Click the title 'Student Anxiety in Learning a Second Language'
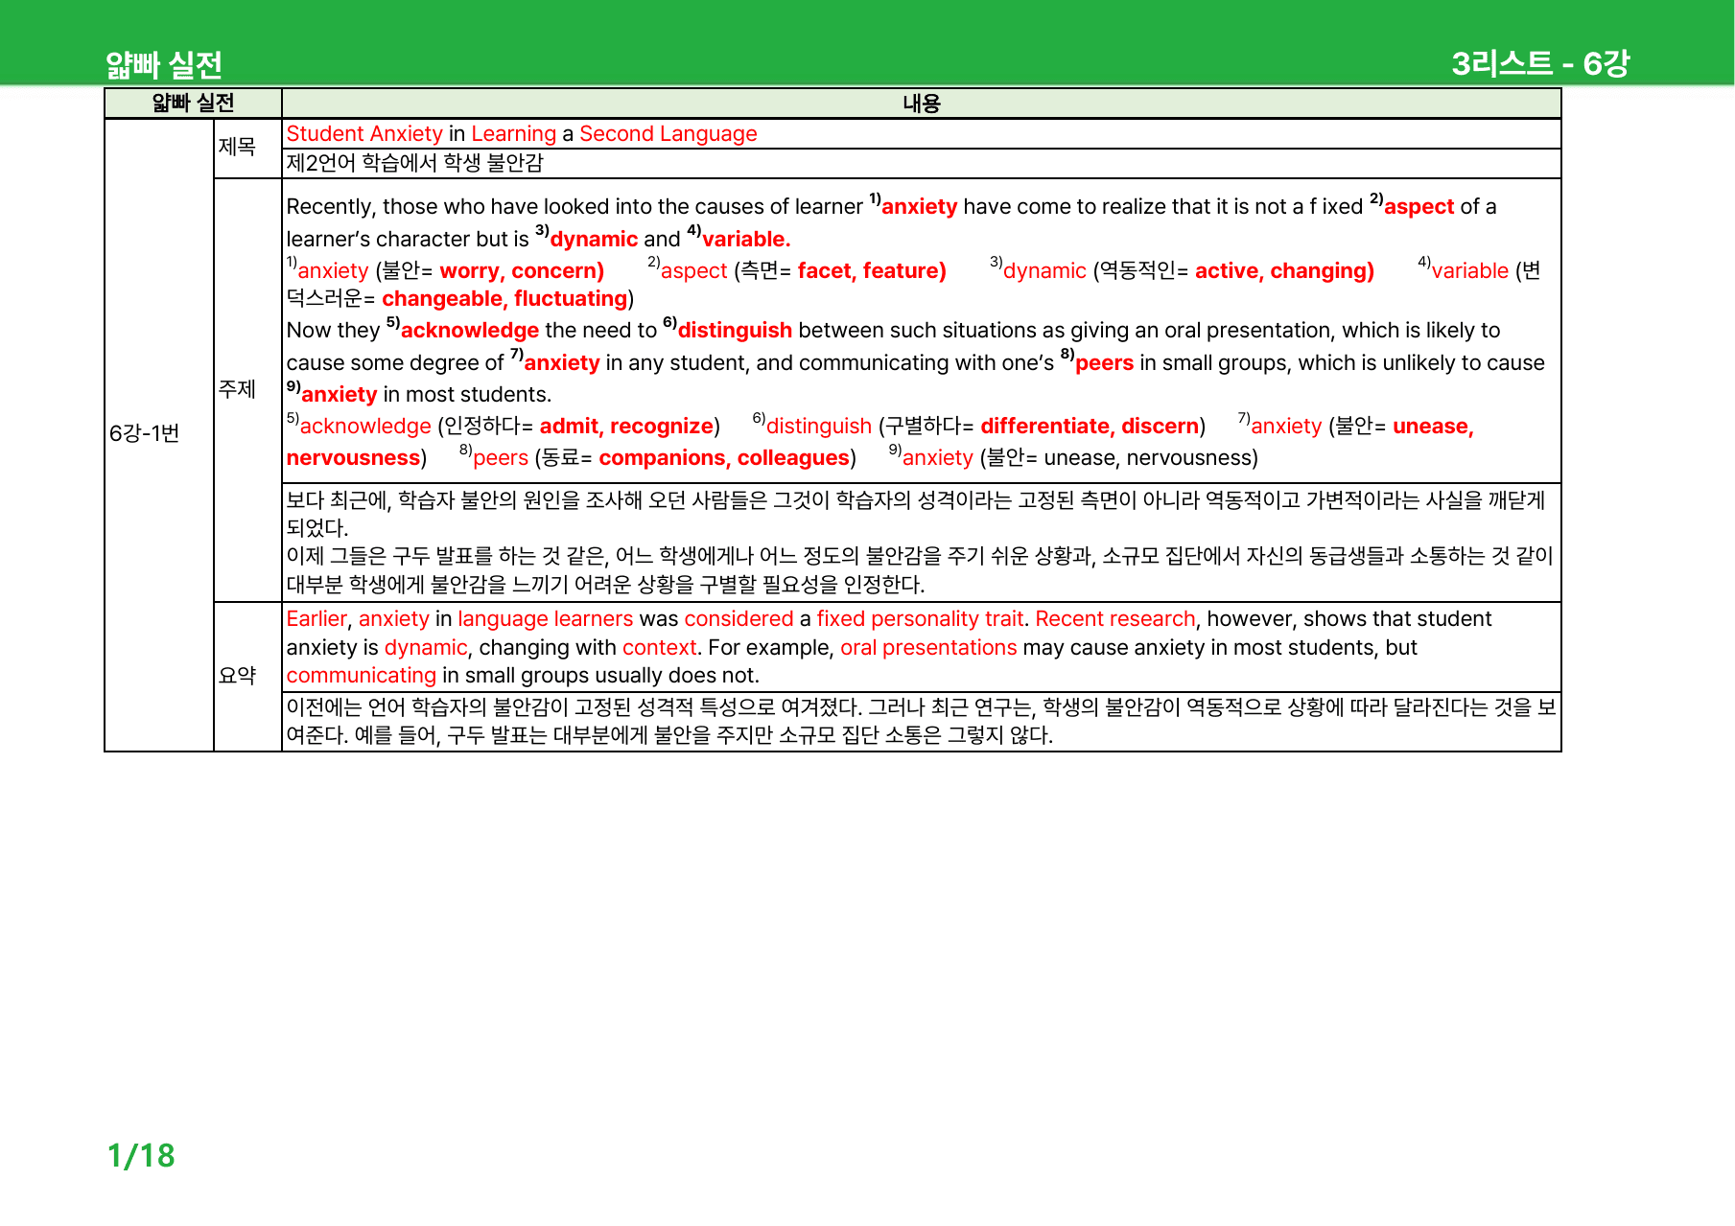This screenshot has height=1226, width=1735. (522, 134)
